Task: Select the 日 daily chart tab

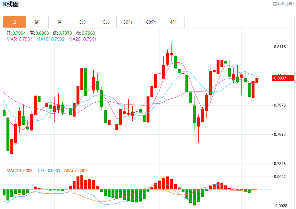Action: (14, 22)
